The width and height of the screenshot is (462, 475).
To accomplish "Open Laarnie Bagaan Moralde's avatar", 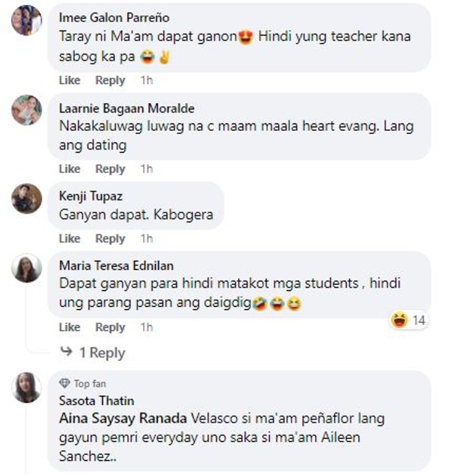I will point(26,110).
